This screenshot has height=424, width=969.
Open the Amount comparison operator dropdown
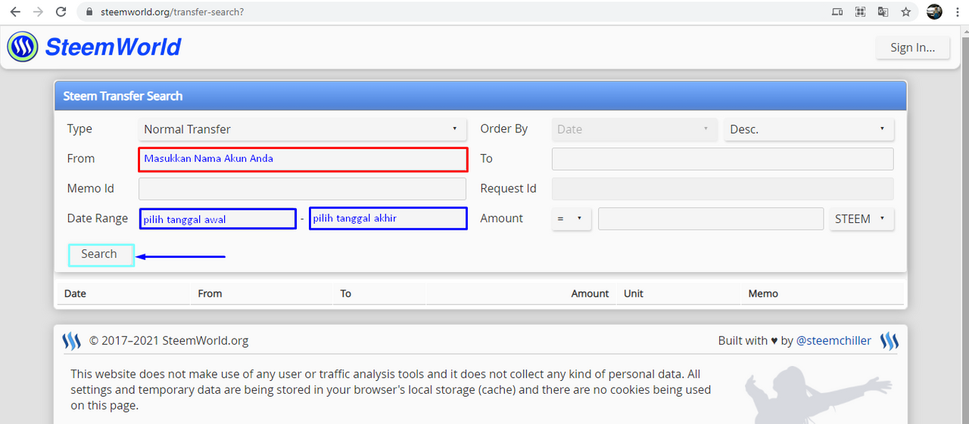[x=572, y=218]
